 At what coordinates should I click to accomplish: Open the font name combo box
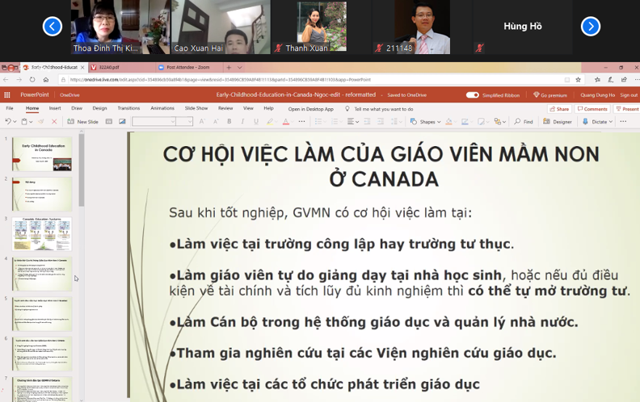pos(154,122)
